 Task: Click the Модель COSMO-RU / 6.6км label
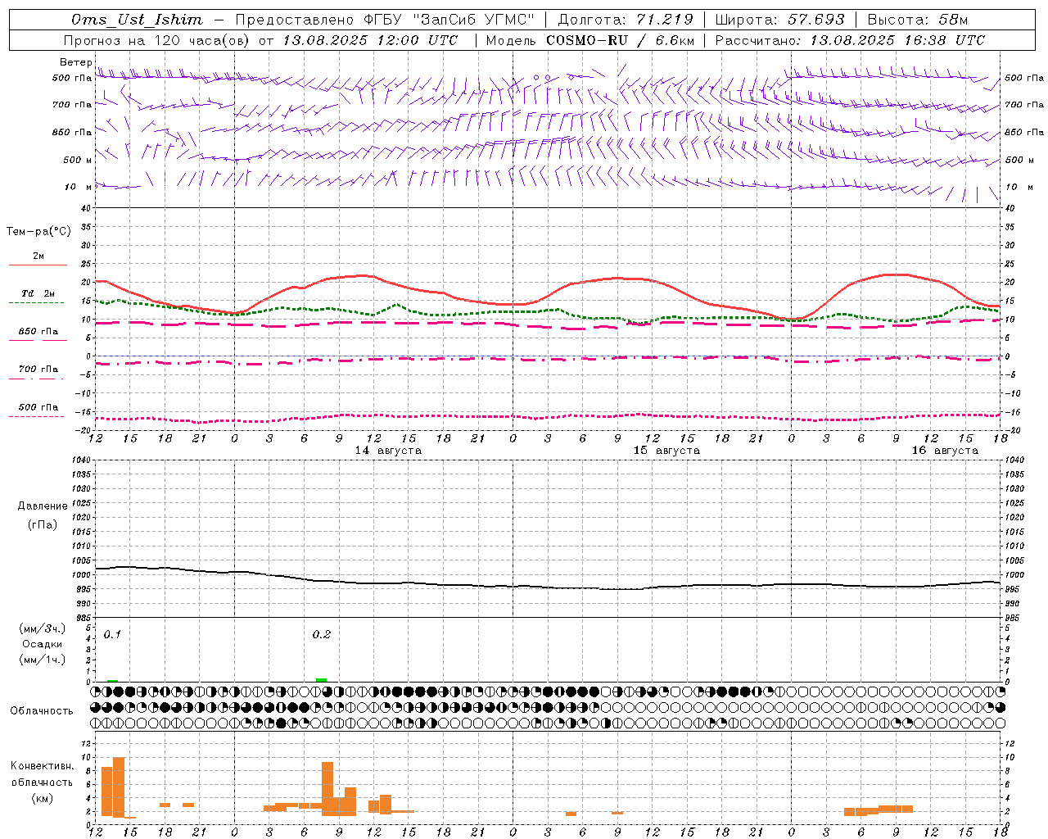[x=589, y=40]
